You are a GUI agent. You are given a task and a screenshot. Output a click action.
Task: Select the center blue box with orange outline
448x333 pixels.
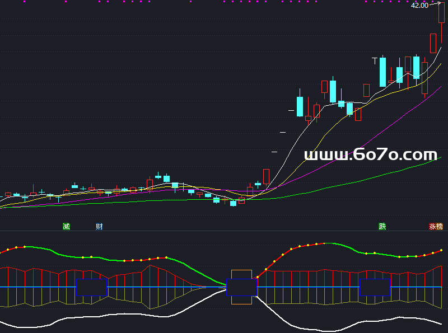coord(242,287)
